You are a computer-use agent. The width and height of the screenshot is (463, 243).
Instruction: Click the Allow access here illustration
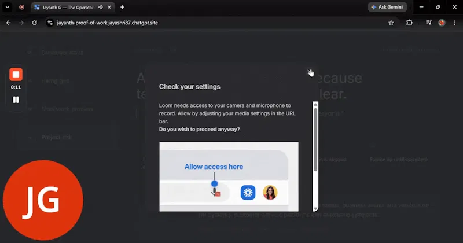[x=229, y=177]
